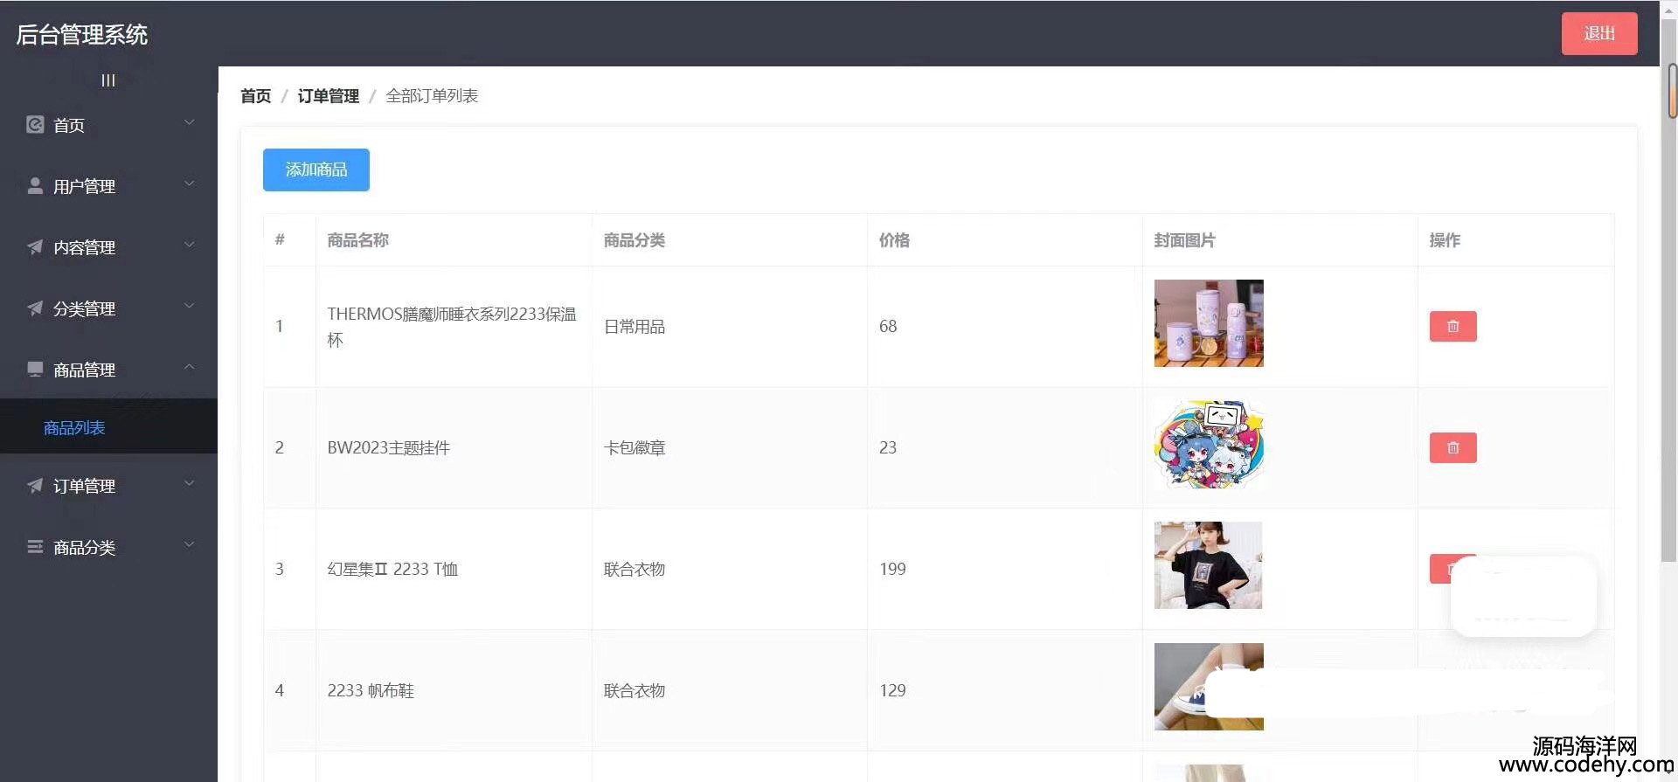The height and width of the screenshot is (782, 1678).
Task: Delete the 幻星集Ⅱ 2233 T恤 row
Action: click(1442, 569)
